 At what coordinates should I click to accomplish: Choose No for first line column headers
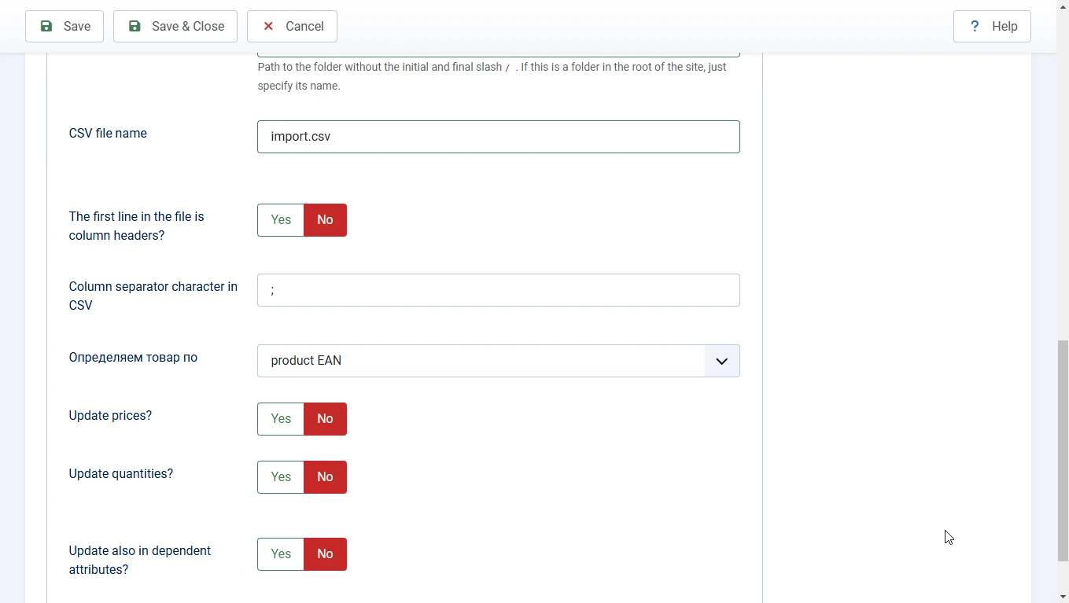click(x=325, y=220)
